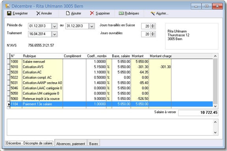
Task: Click row selector beside Salaire mensuel
Action: click(x=9, y=62)
